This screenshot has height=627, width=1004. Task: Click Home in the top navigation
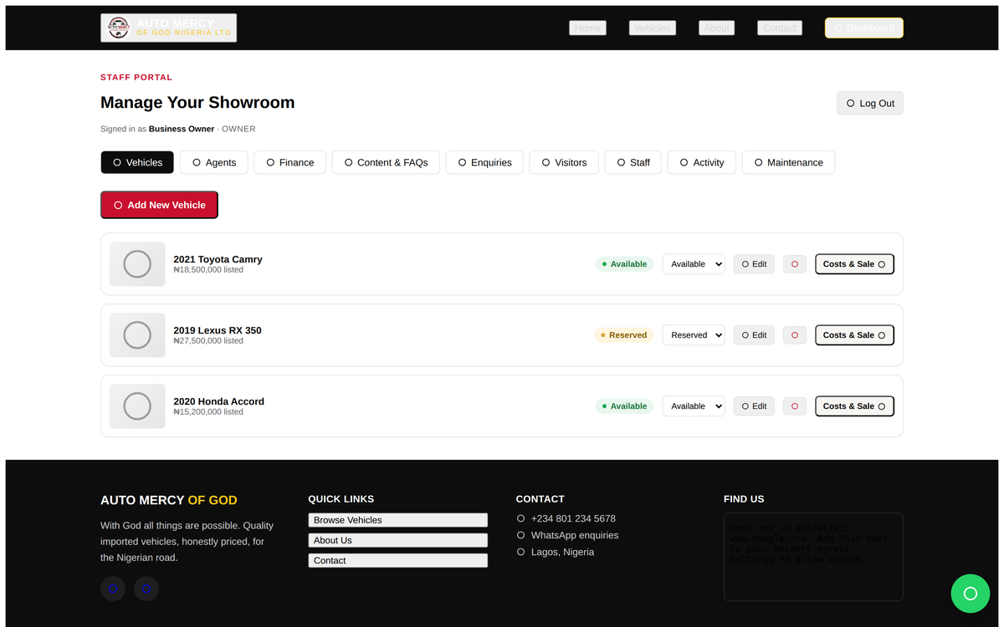pos(587,28)
